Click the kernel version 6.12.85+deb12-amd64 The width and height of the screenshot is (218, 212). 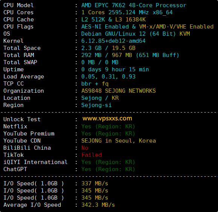pos(113,41)
